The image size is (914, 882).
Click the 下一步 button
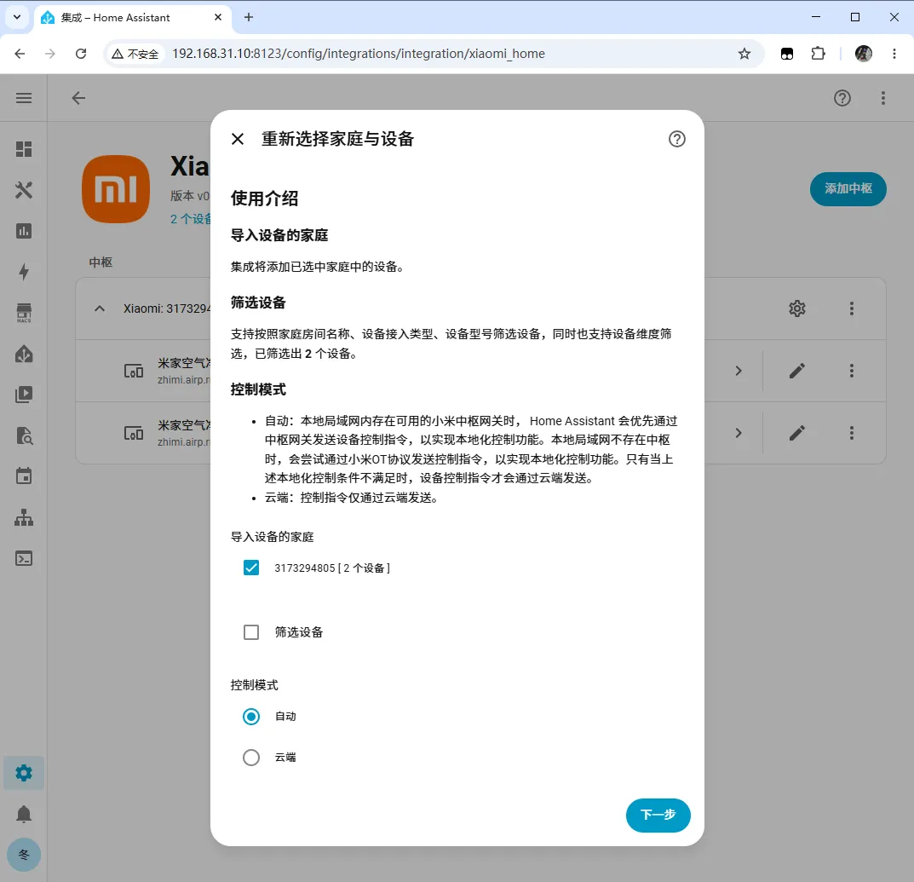click(x=658, y=815)
